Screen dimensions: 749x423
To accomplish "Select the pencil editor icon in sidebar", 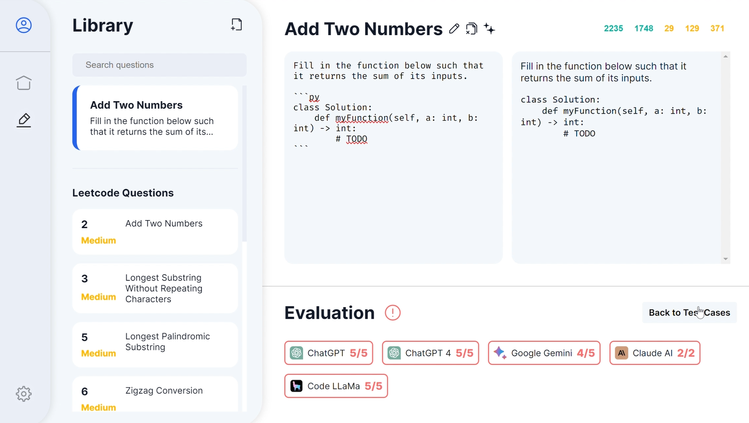I will point(24,120).
